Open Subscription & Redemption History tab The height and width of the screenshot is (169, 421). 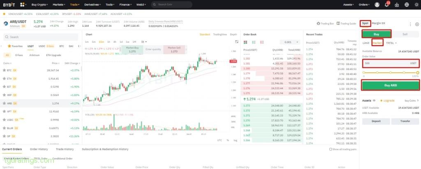[105, 149]
